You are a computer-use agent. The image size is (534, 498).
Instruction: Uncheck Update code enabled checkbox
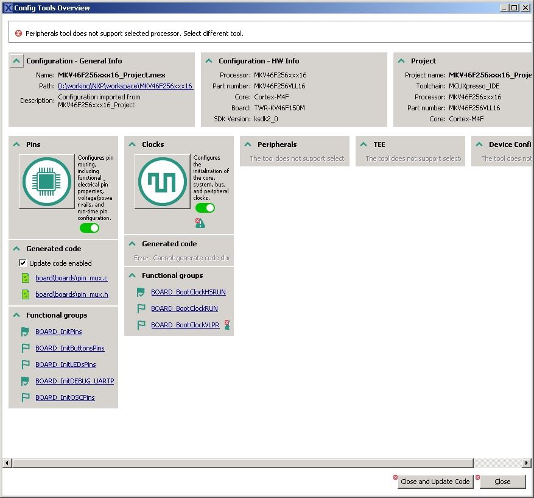click(23, 263)
